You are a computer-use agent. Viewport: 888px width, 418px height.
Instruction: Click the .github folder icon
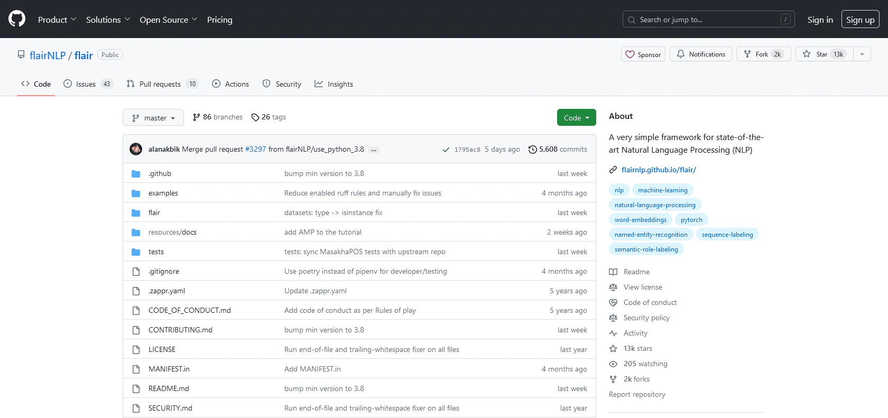coord(136,173)
